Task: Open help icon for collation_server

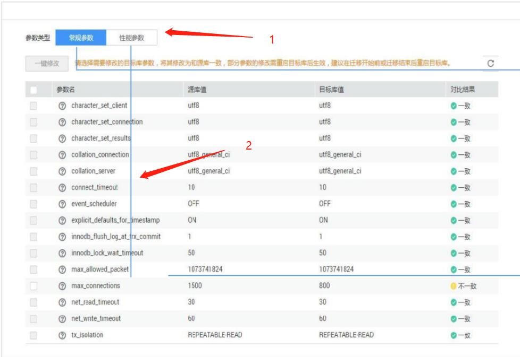Action: pos(62,171)
